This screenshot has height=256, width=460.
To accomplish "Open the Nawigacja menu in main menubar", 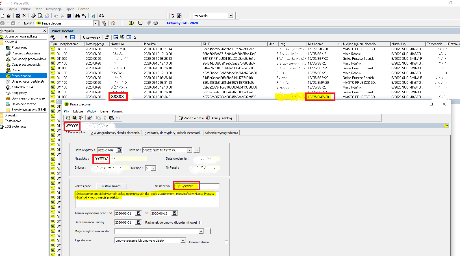I will pos(54,9).
